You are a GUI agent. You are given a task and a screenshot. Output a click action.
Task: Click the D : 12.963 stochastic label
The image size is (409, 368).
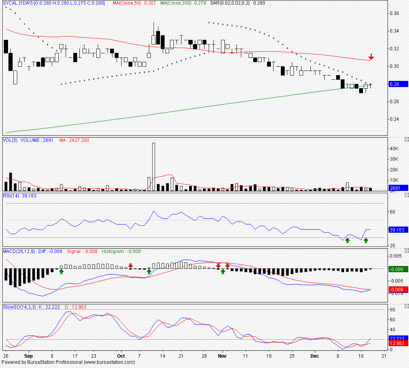pos(75,307)
